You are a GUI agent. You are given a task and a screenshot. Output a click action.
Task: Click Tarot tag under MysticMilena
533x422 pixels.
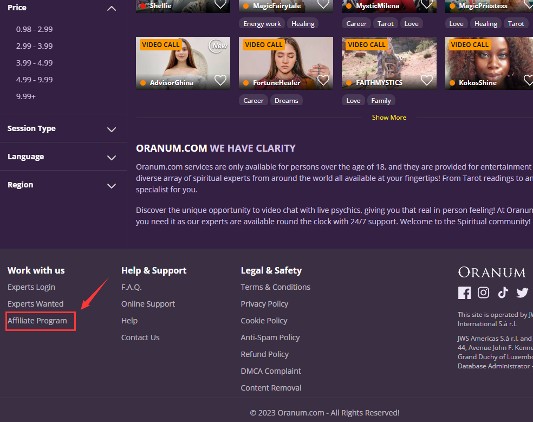pos(386,23)
